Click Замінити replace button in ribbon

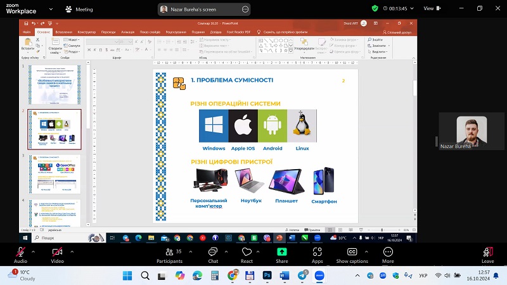[378, 46]
